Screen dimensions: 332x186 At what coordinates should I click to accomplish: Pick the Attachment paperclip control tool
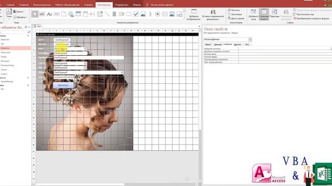[150, 14]
